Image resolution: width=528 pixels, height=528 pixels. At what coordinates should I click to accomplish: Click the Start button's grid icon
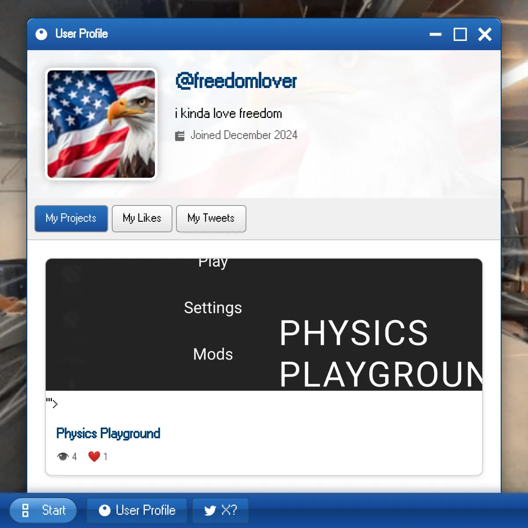(x=25, y=510)
